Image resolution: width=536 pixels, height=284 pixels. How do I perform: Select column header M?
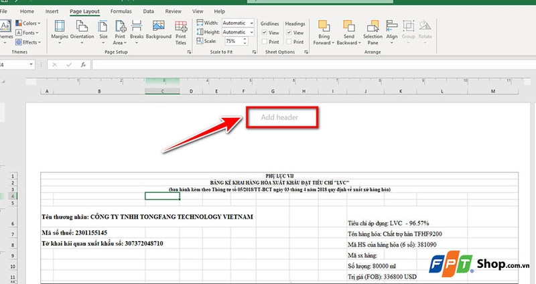(493, 91)
